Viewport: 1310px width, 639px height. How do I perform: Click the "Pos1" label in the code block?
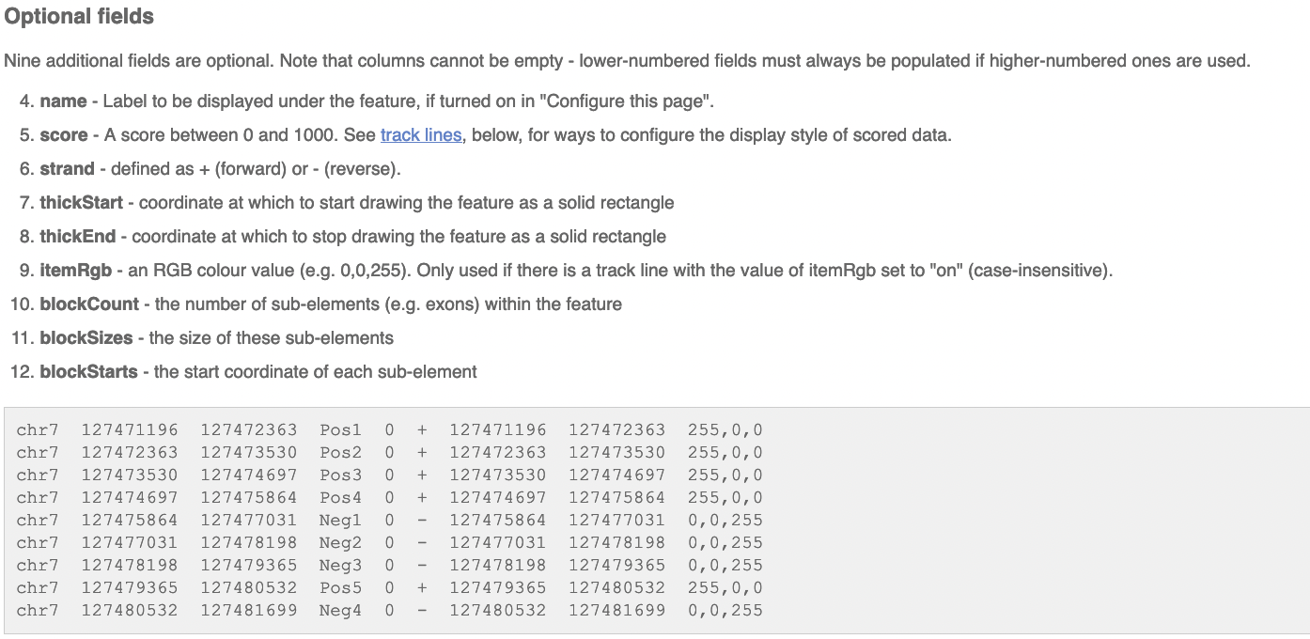[x=340, y=429]
